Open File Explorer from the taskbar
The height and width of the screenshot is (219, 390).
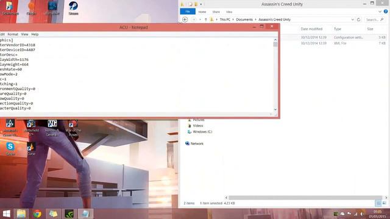click(21, 214)
